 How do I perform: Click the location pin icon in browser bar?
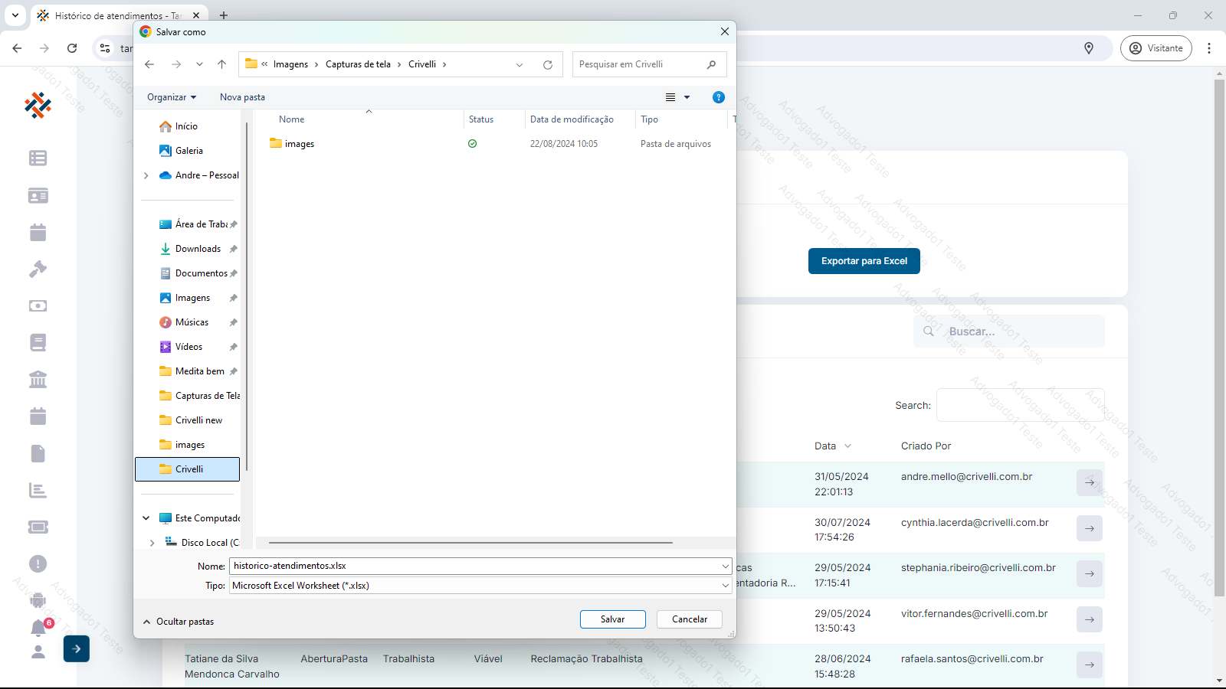[1089, 48]
